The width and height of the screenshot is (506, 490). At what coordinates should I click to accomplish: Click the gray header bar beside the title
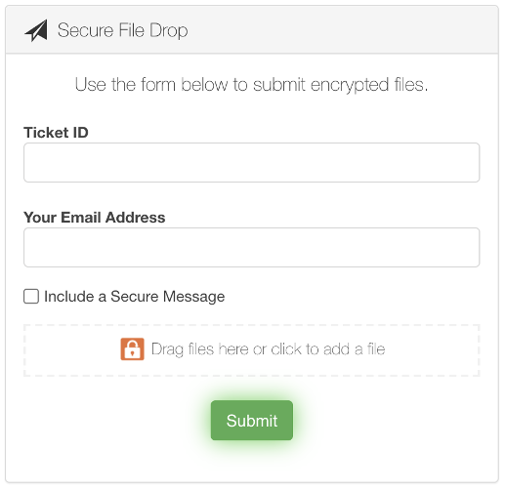pos(342,30)
